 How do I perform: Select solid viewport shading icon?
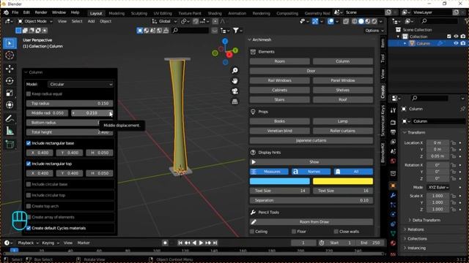coord(361,21)
